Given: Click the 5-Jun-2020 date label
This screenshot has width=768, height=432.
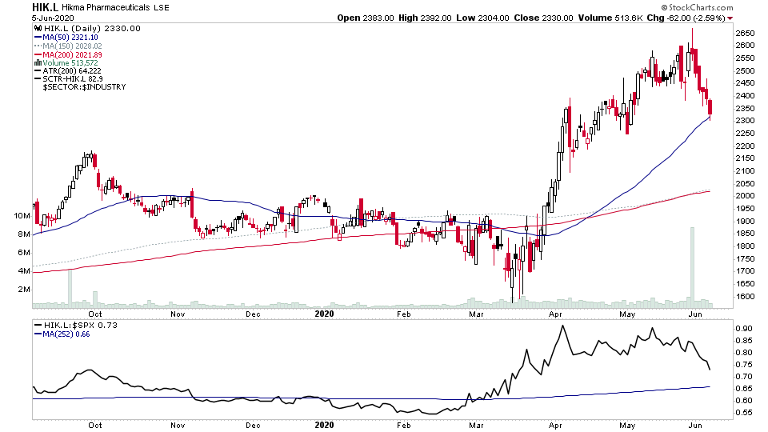Looking at the screenshot, I should pyautogui.click(x=53, y=18).
